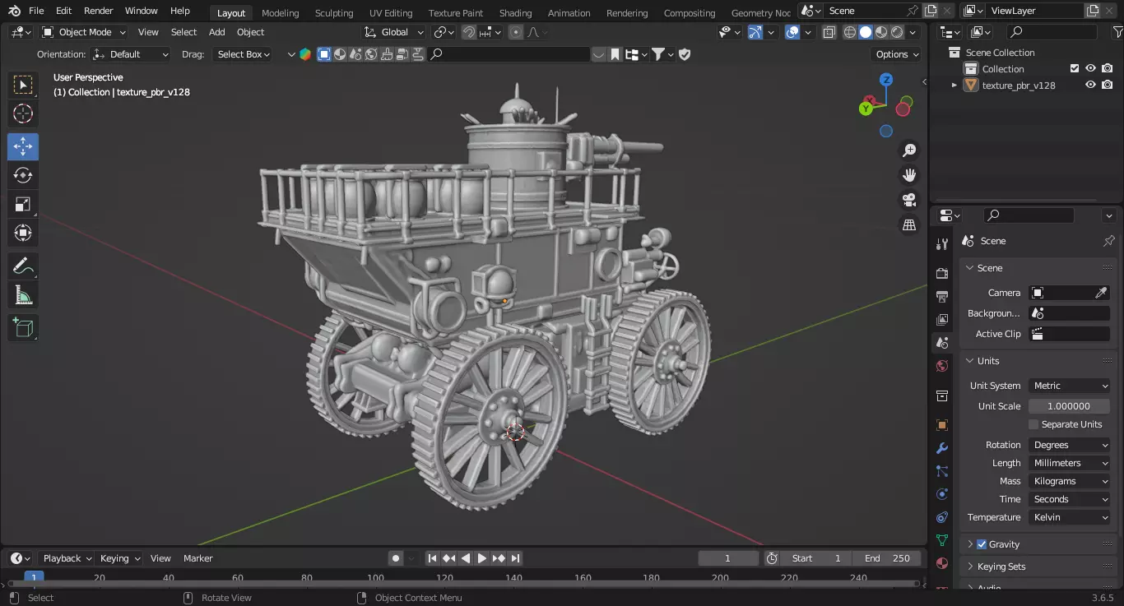Open the View Layer properties tab
Viewport: 1124px width, 606px height.
point(942,319)
